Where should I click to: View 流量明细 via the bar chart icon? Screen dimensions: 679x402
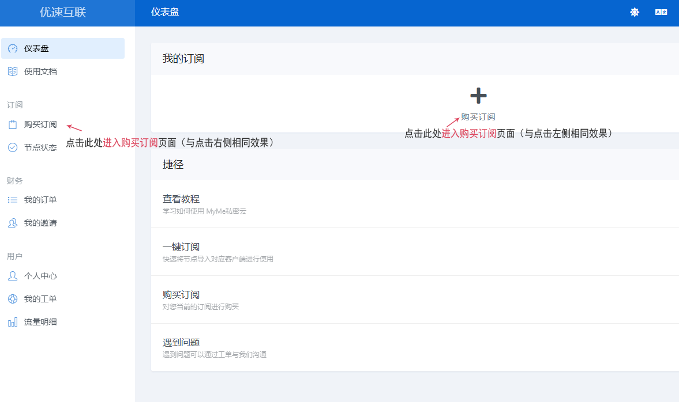pos(13,321)
